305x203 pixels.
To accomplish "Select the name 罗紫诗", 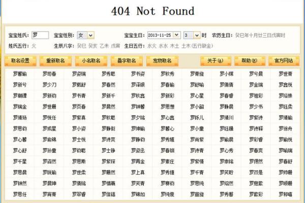I will click(256, 118).
